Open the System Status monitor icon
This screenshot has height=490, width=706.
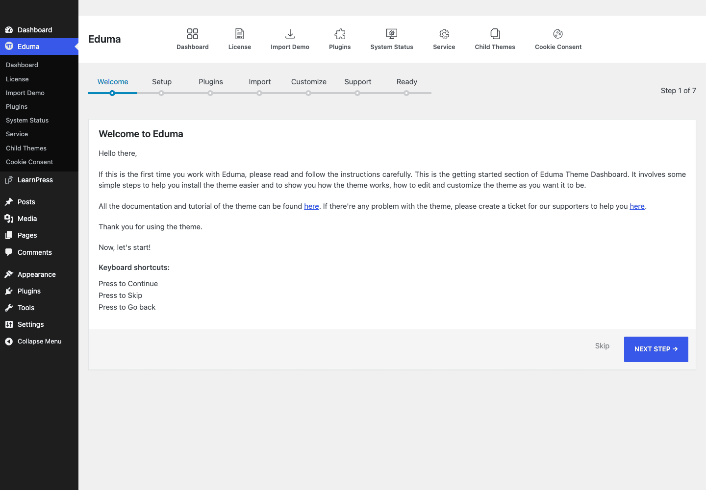pos(392,34)
